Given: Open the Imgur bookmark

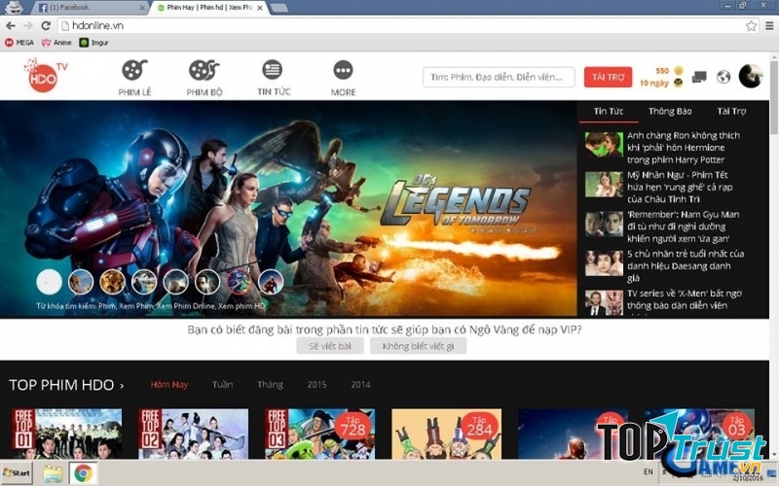Looking at the screenshot, I should click(93, 43).
